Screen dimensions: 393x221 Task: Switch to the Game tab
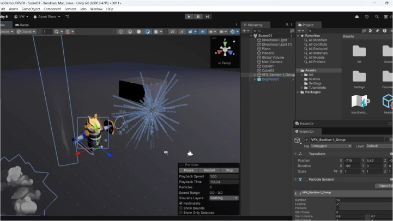coord(22,25)
